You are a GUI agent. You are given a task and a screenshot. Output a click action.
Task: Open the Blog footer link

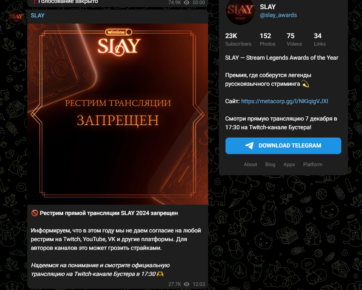tap(270, 164)
